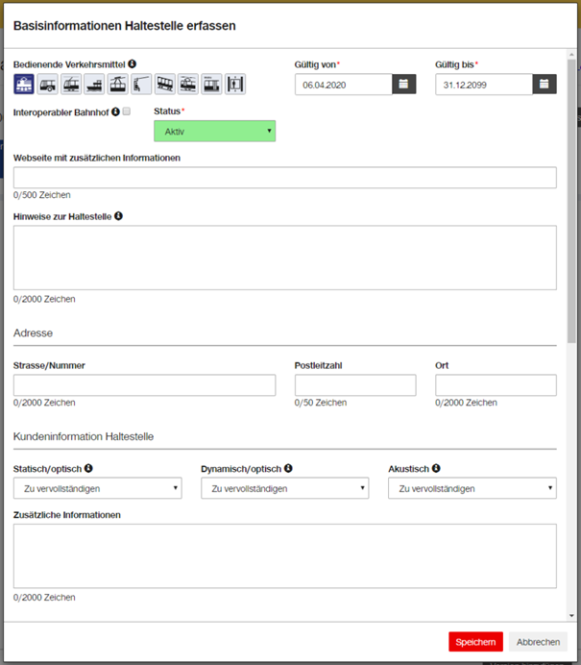
Task: Click Abbrechen to cancel
Action: pos(538,642)
